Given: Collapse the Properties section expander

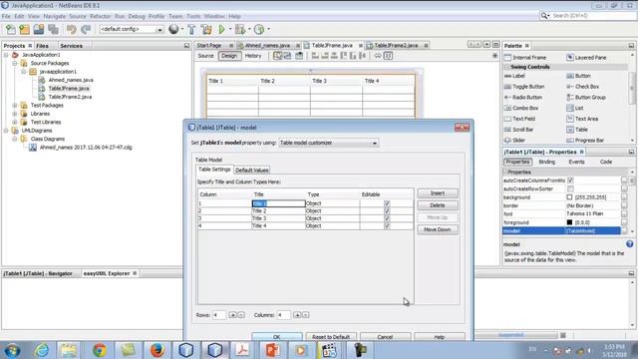Looking at the screenshot, I should click(505, 173).
